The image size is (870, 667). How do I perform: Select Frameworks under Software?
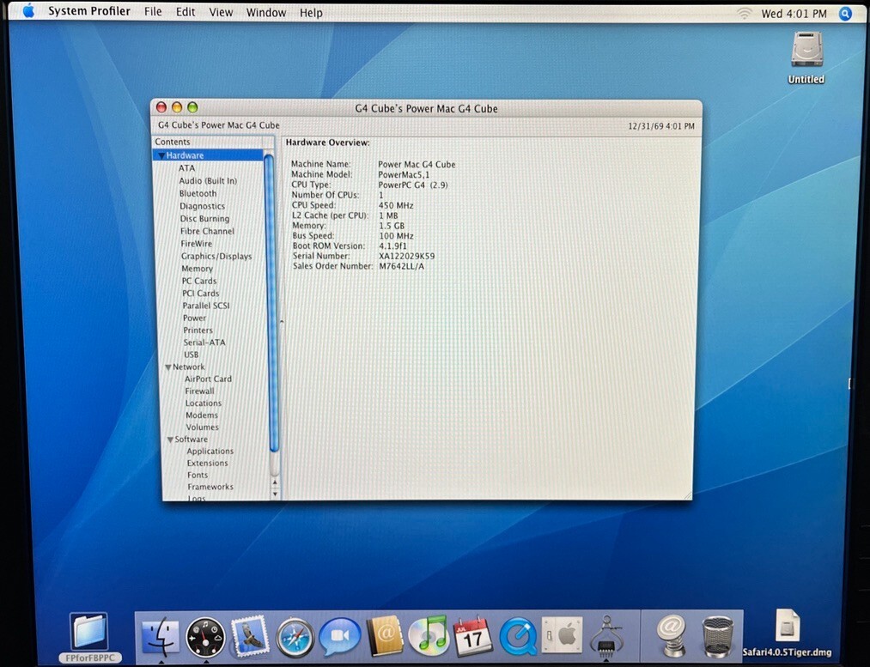click(x=210, y=487)
